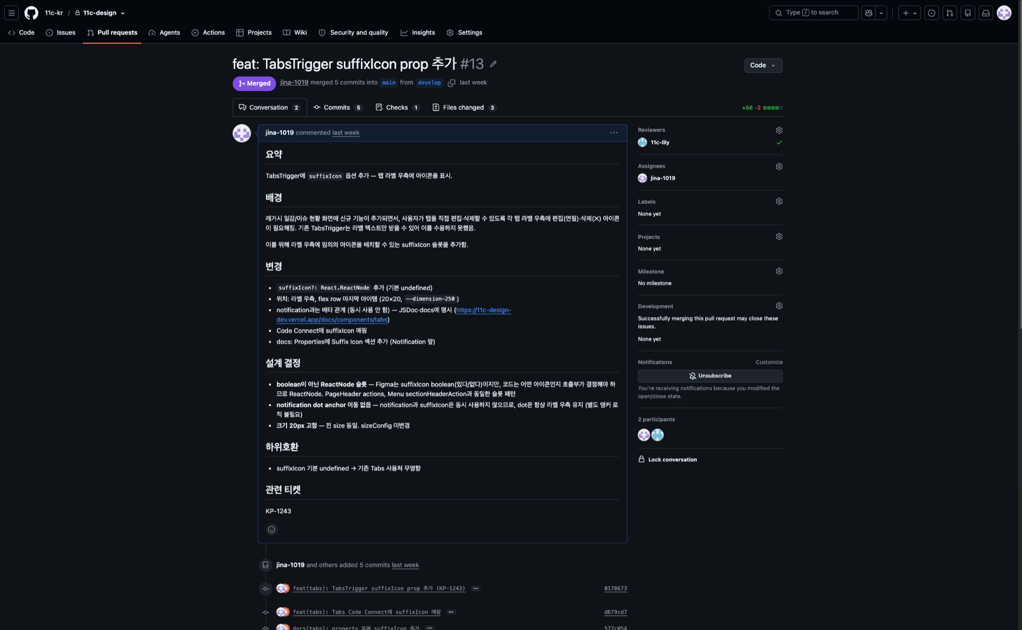Expand the Code dropdown button
The width and height of the screenshot is (1022, 630).
pyautogui.click(x=763, y=66)
